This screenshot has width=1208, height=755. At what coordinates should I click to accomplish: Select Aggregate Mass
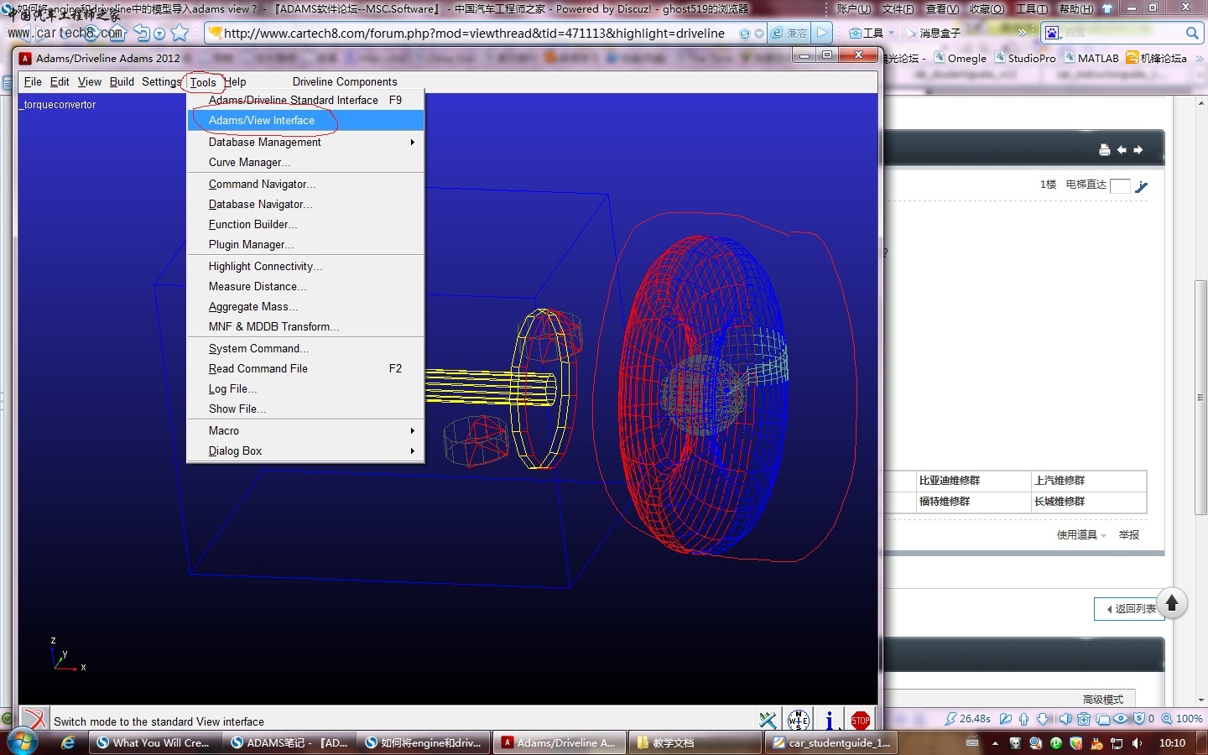(x=305, y=307)
